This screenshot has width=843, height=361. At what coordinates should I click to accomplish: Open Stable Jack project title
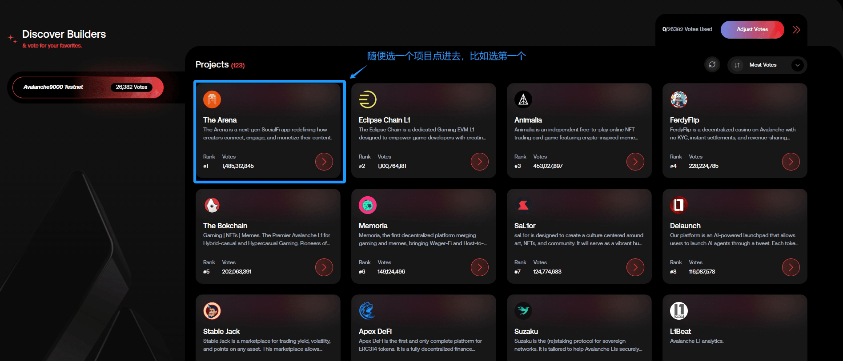click(221, 331)
